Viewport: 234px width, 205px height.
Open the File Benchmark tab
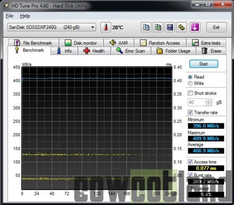(33, 43)
